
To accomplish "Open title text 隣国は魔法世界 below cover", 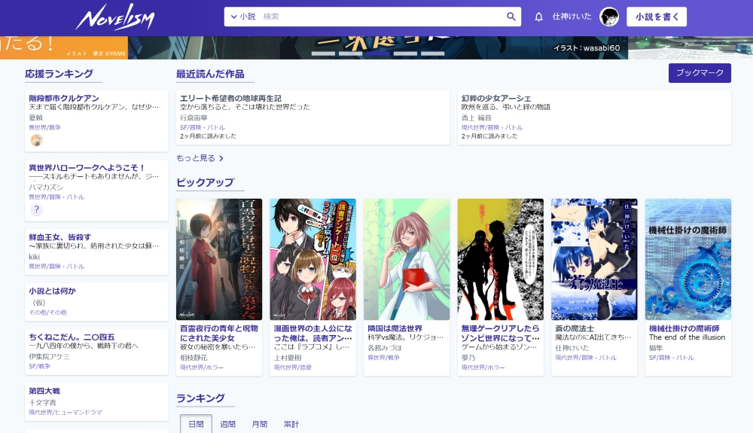I will (x=395, y=328).
